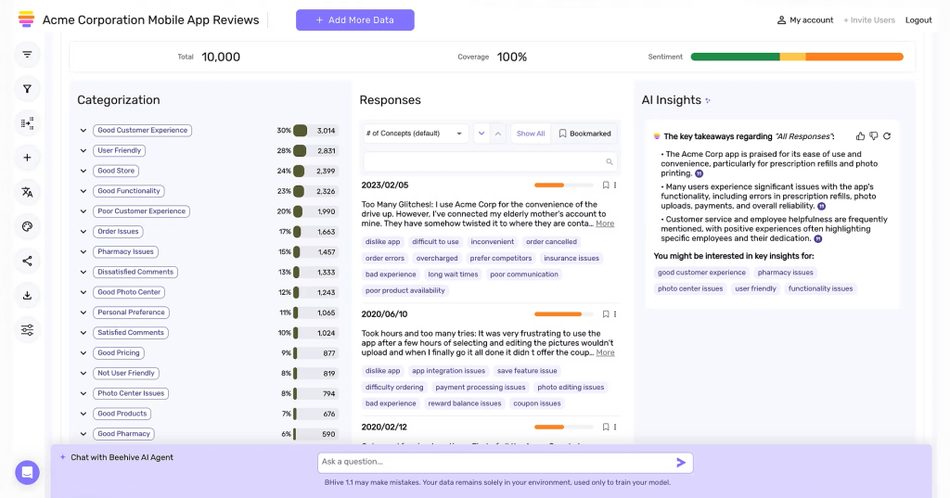The image size is (950, 498).
Task: Select the pharmacy issues insight chip
Action: tap(785, 273)
